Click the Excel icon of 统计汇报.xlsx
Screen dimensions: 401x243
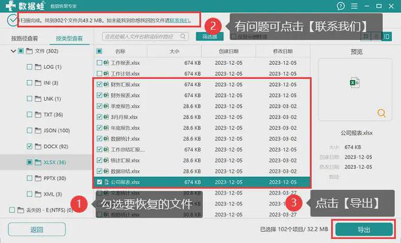(x=106, y=161)
